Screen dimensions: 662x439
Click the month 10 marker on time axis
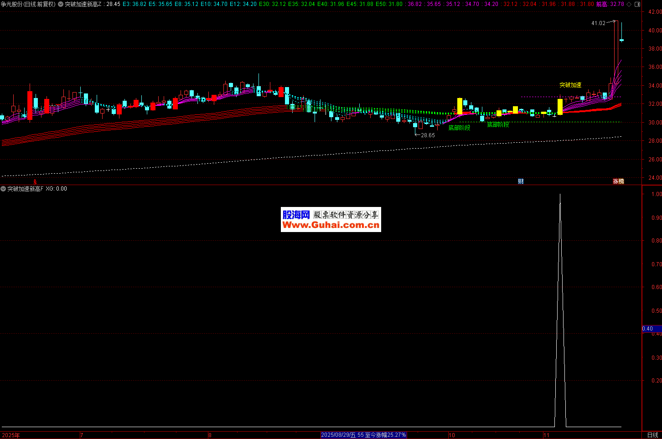452,435
